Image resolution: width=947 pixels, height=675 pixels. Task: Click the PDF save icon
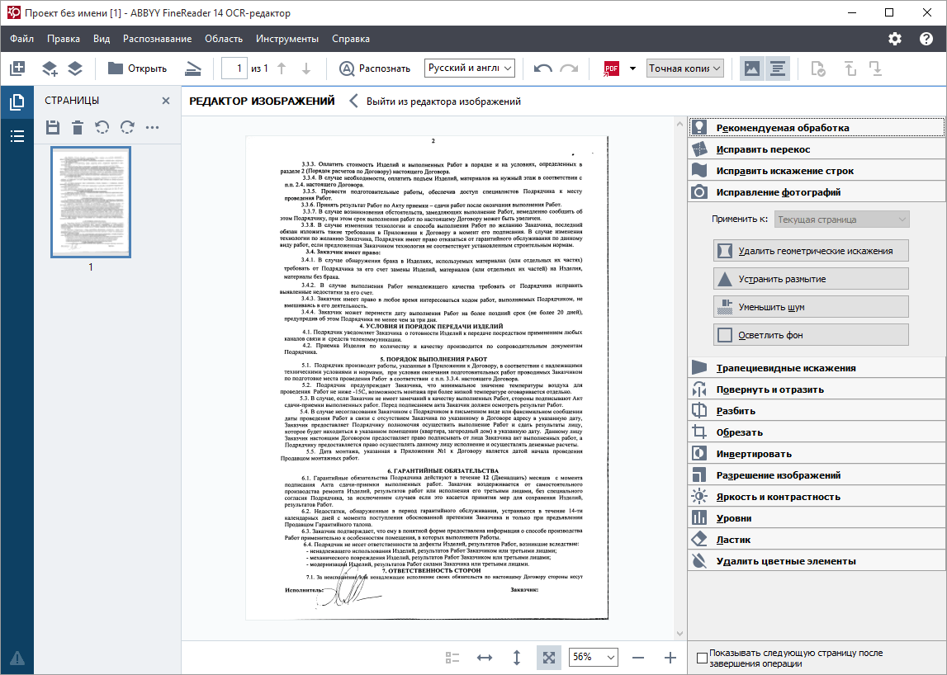[x=611, y=68]
